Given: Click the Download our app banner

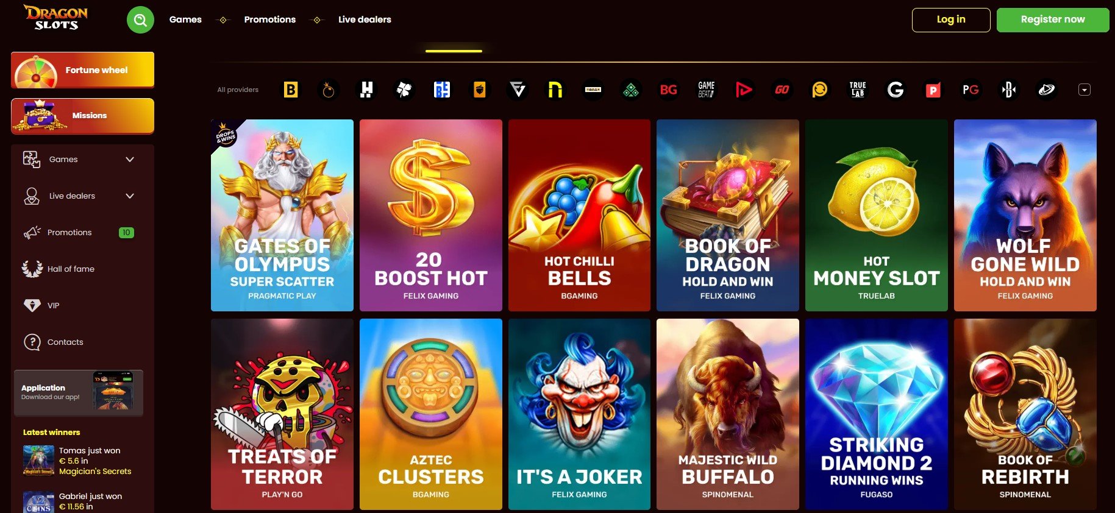Looking at the screenshot, I should click(79, 393).
